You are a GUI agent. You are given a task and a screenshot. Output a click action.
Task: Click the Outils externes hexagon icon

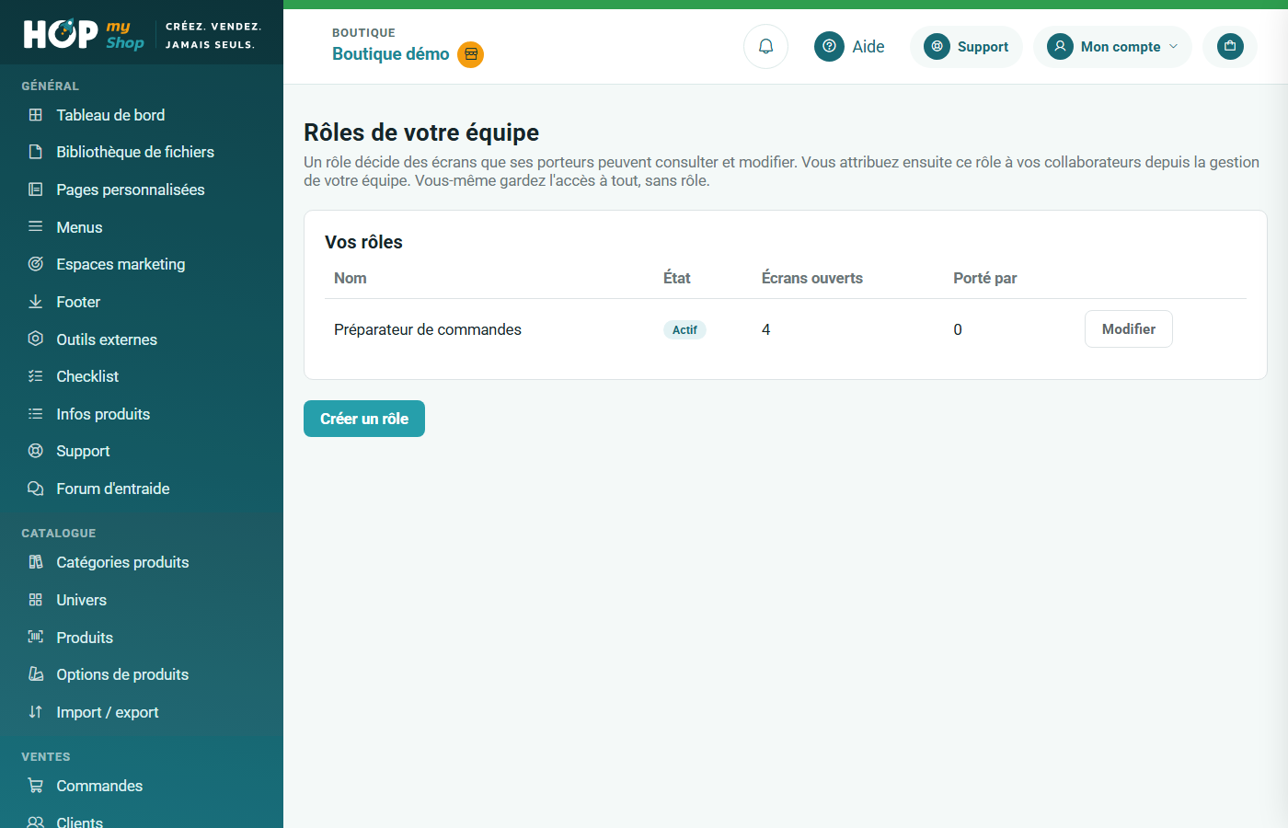click(x=36, y=339)
